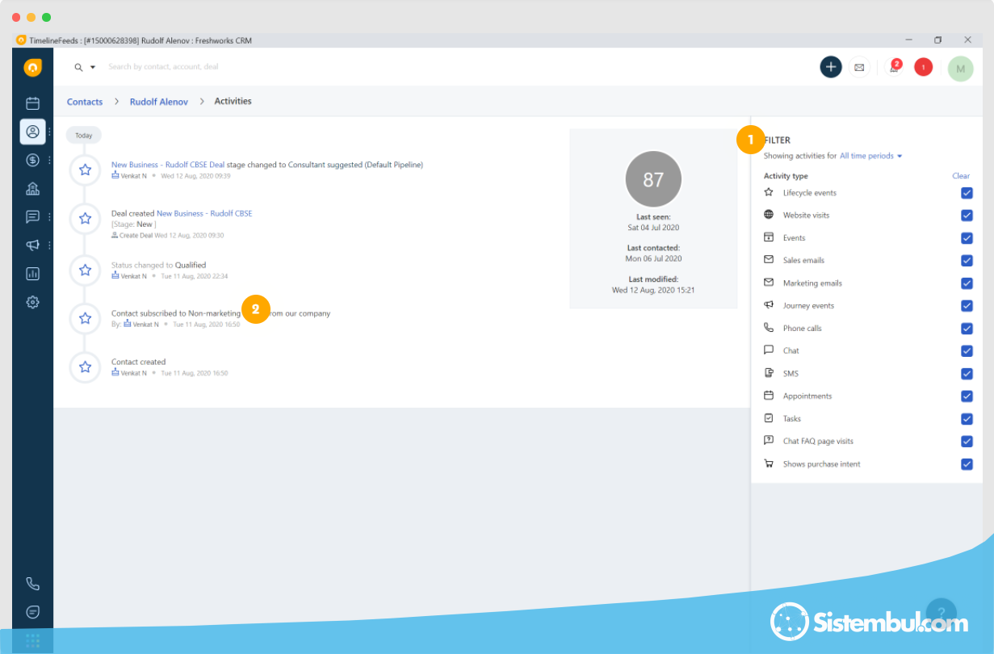Click the Freshworks CRM logo in the sidebar
The height and width of the screenshot is (654, 994).
tap(32, 68)
